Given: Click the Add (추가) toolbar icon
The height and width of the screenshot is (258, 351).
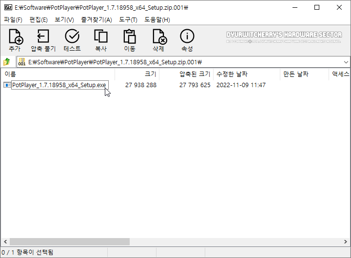Looking at the screenshot, I should click(16, 37).
